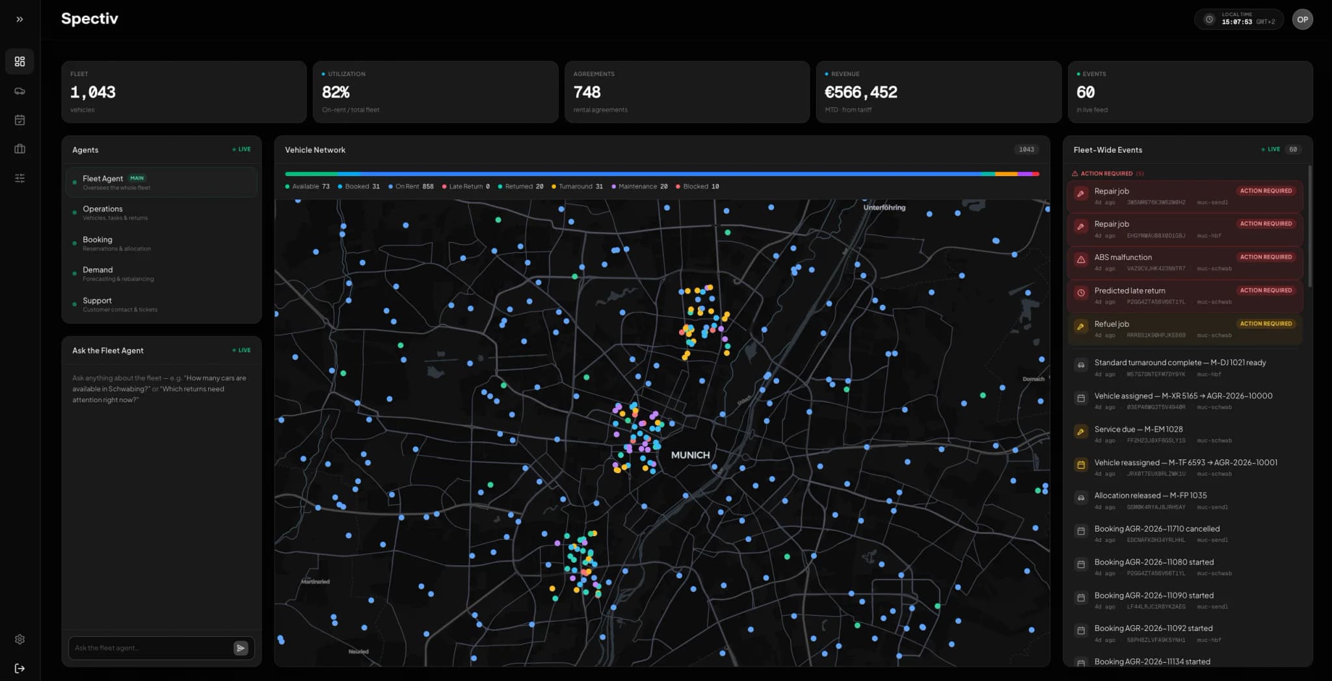
Task: Select the Demand agent
Action: (x=161, y=274)
